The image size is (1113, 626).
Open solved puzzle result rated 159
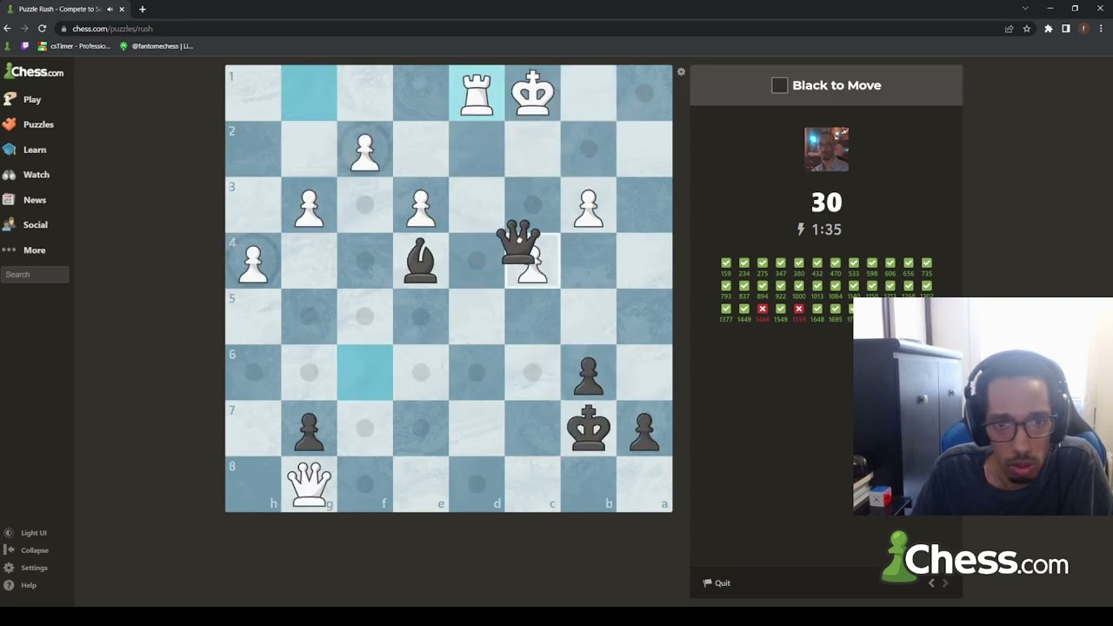coord(726,267)
